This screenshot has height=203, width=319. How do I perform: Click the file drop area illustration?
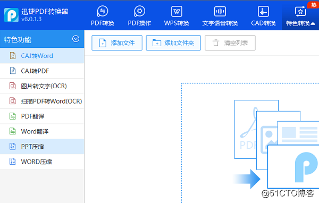[x=276, y=145]
